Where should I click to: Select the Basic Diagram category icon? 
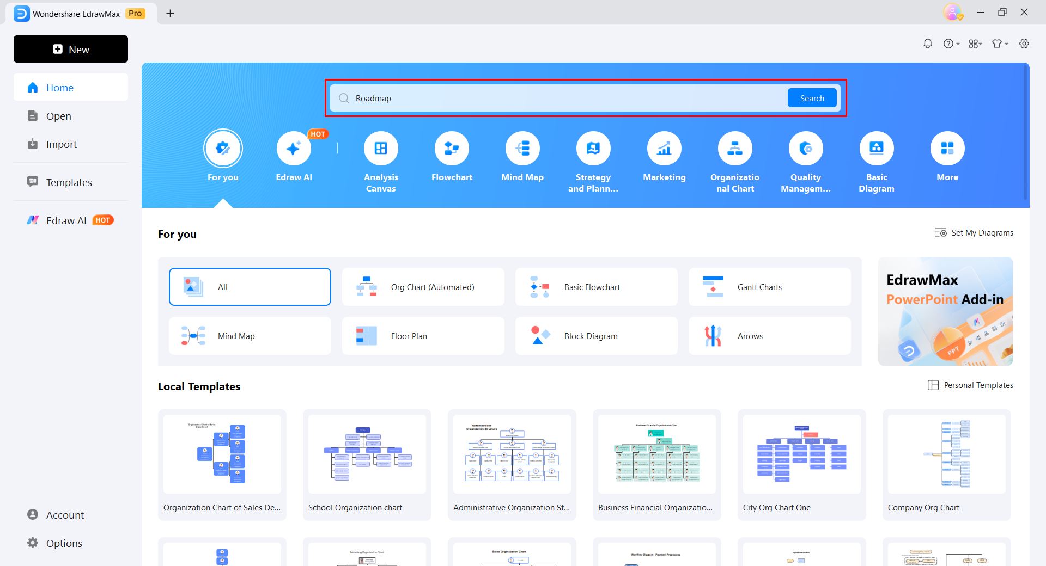point(877,149)
